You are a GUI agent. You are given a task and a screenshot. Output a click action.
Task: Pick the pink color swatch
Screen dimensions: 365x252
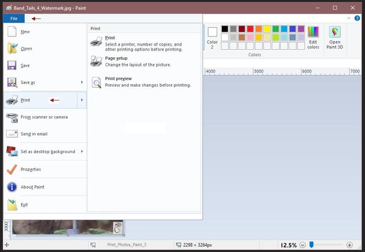tap(250, 37)
